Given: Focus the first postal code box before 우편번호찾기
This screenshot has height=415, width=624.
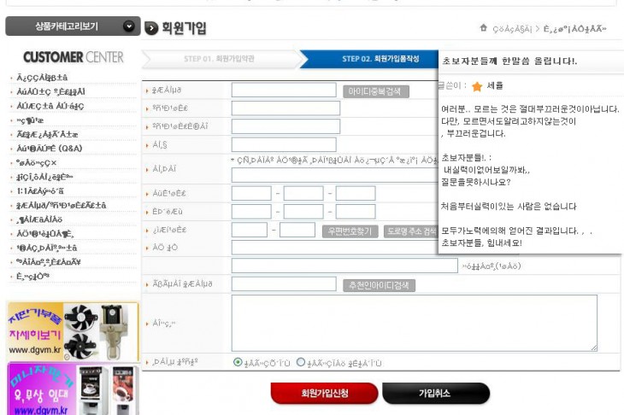Looking at the screenshot, I should tap(249, 230).
